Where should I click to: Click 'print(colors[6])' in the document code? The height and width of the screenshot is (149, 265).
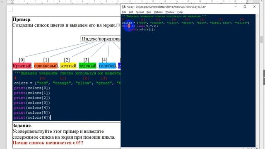[32, 118]
